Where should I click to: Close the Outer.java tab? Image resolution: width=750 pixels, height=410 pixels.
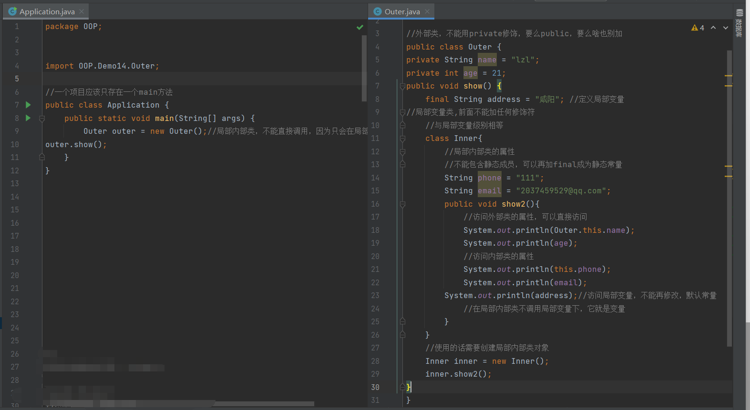point(427,11)
